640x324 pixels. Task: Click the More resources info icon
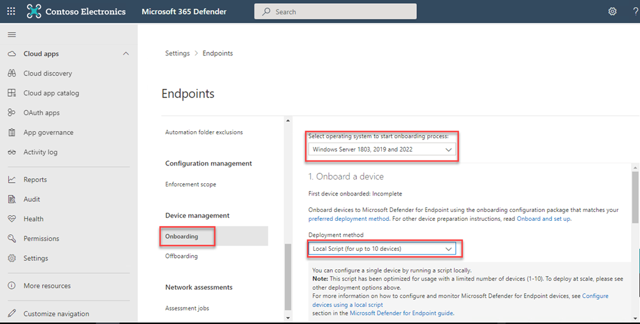click(x=12, y=286)
